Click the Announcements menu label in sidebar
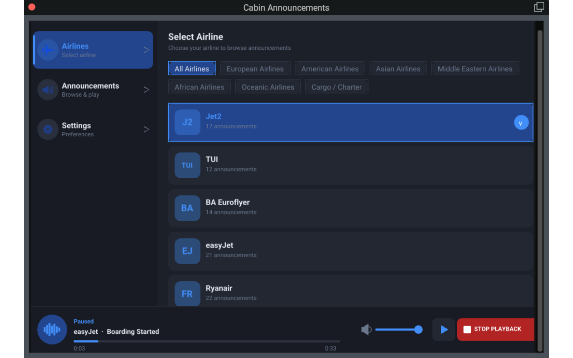 [91, 86]
